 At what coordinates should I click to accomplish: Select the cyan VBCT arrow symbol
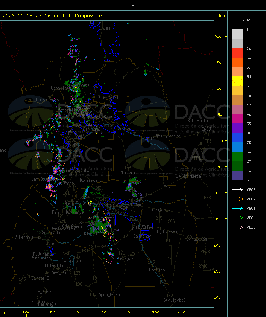(x=237, y=208)
